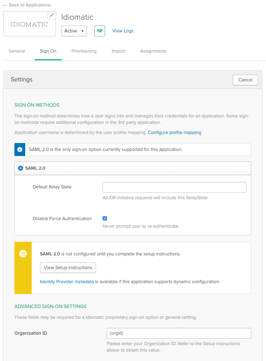Switch to the General tab

[17, 51]
